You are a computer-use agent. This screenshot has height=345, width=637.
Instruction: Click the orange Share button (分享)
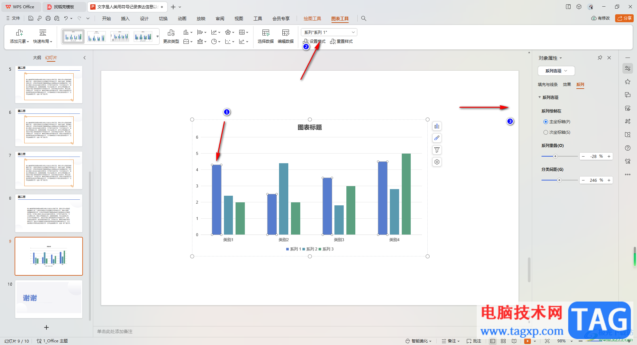pos(624,18)
